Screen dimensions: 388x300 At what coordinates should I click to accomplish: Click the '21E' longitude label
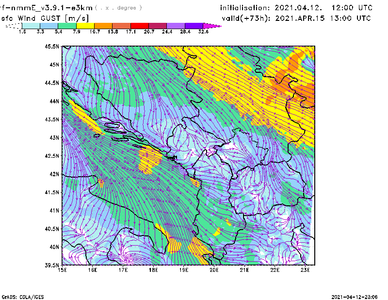[x=244, y=270]
